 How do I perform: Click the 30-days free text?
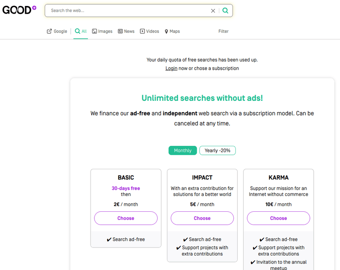(x=126, y=188)
